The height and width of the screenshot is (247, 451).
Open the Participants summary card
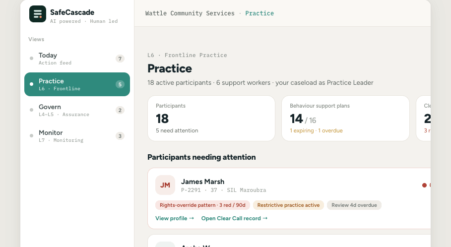pos(211,118)
